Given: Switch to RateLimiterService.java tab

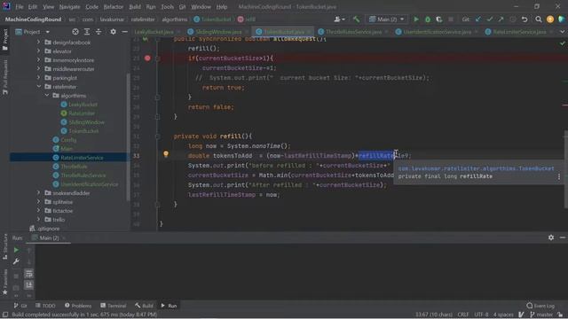Looking at the screenshot, I should pyautogui.click(x=519, y=32).
